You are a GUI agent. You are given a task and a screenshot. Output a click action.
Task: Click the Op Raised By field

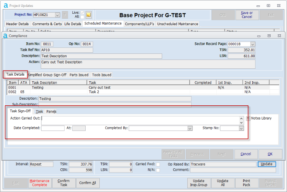(x=223, y=164)
